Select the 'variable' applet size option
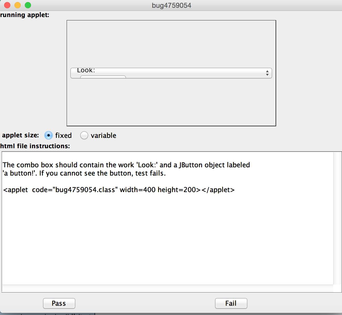This screenshot has width=342, height=315. click(x=84, y=135)
